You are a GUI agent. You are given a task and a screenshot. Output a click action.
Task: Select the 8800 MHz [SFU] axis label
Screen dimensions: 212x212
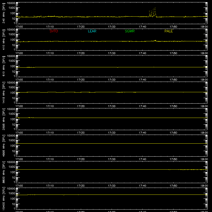[x=3, y=172]
